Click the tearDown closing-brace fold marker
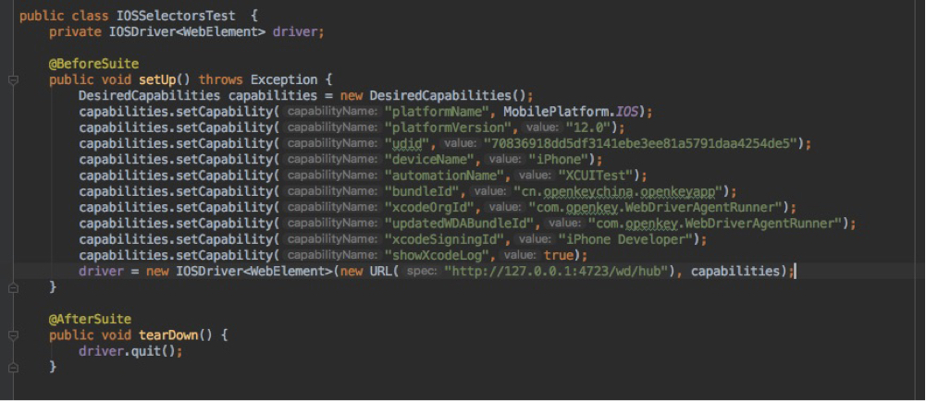The width and height of the screenshot is (926, 401). coord(14,367)
